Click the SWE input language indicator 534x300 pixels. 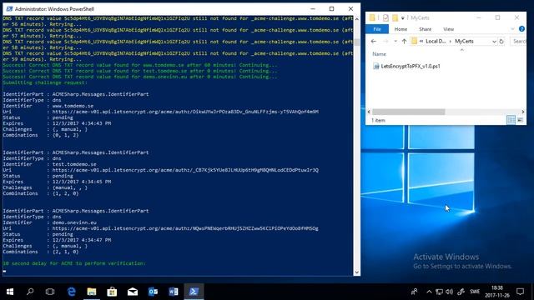pos(475,292)
